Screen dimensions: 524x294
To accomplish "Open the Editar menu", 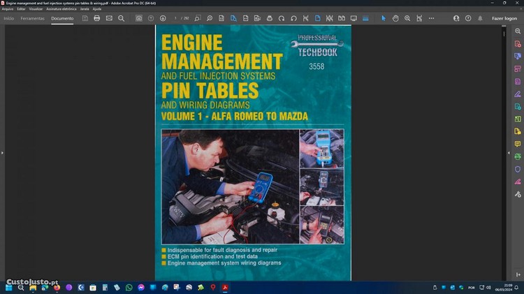I will pyautogui.click(x=22, y=9).
